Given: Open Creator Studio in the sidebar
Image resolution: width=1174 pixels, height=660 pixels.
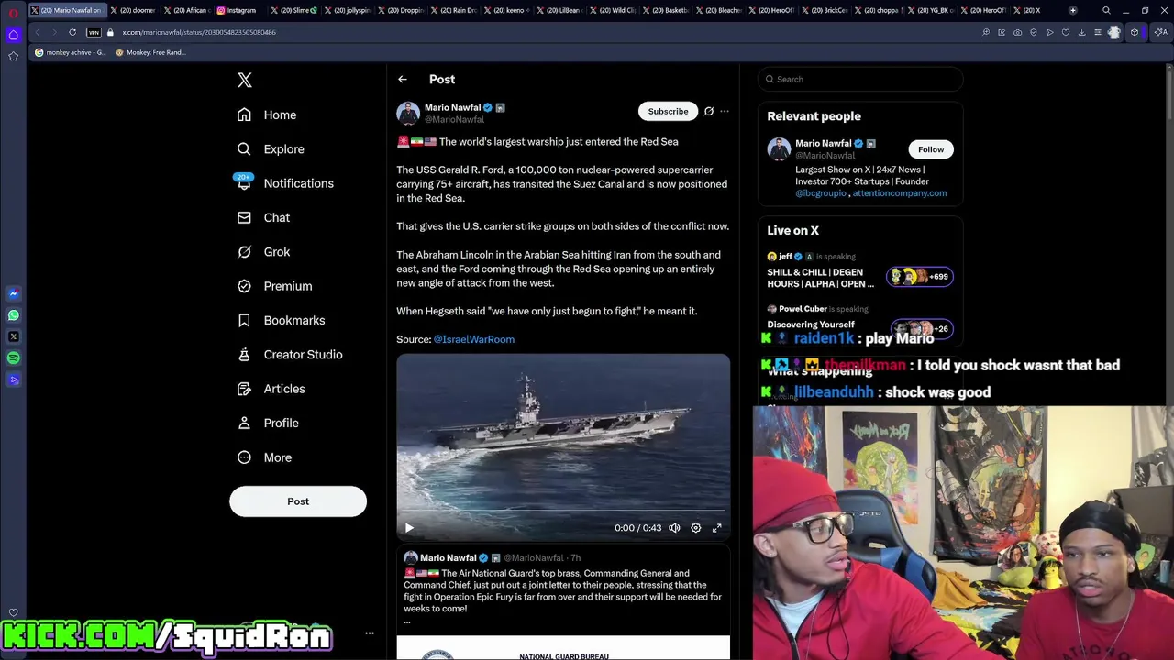Looking at the screenshot, I should coord(290,355).
